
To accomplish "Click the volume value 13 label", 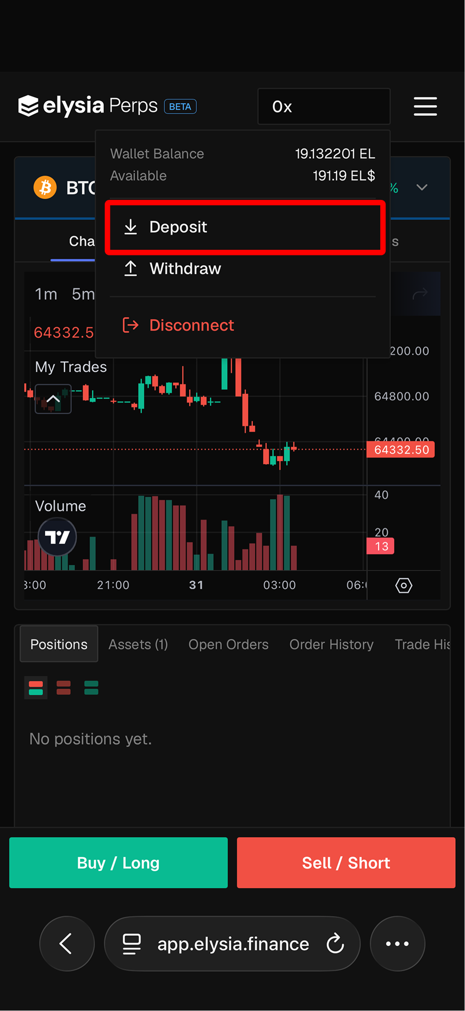I will pos(381,546).
